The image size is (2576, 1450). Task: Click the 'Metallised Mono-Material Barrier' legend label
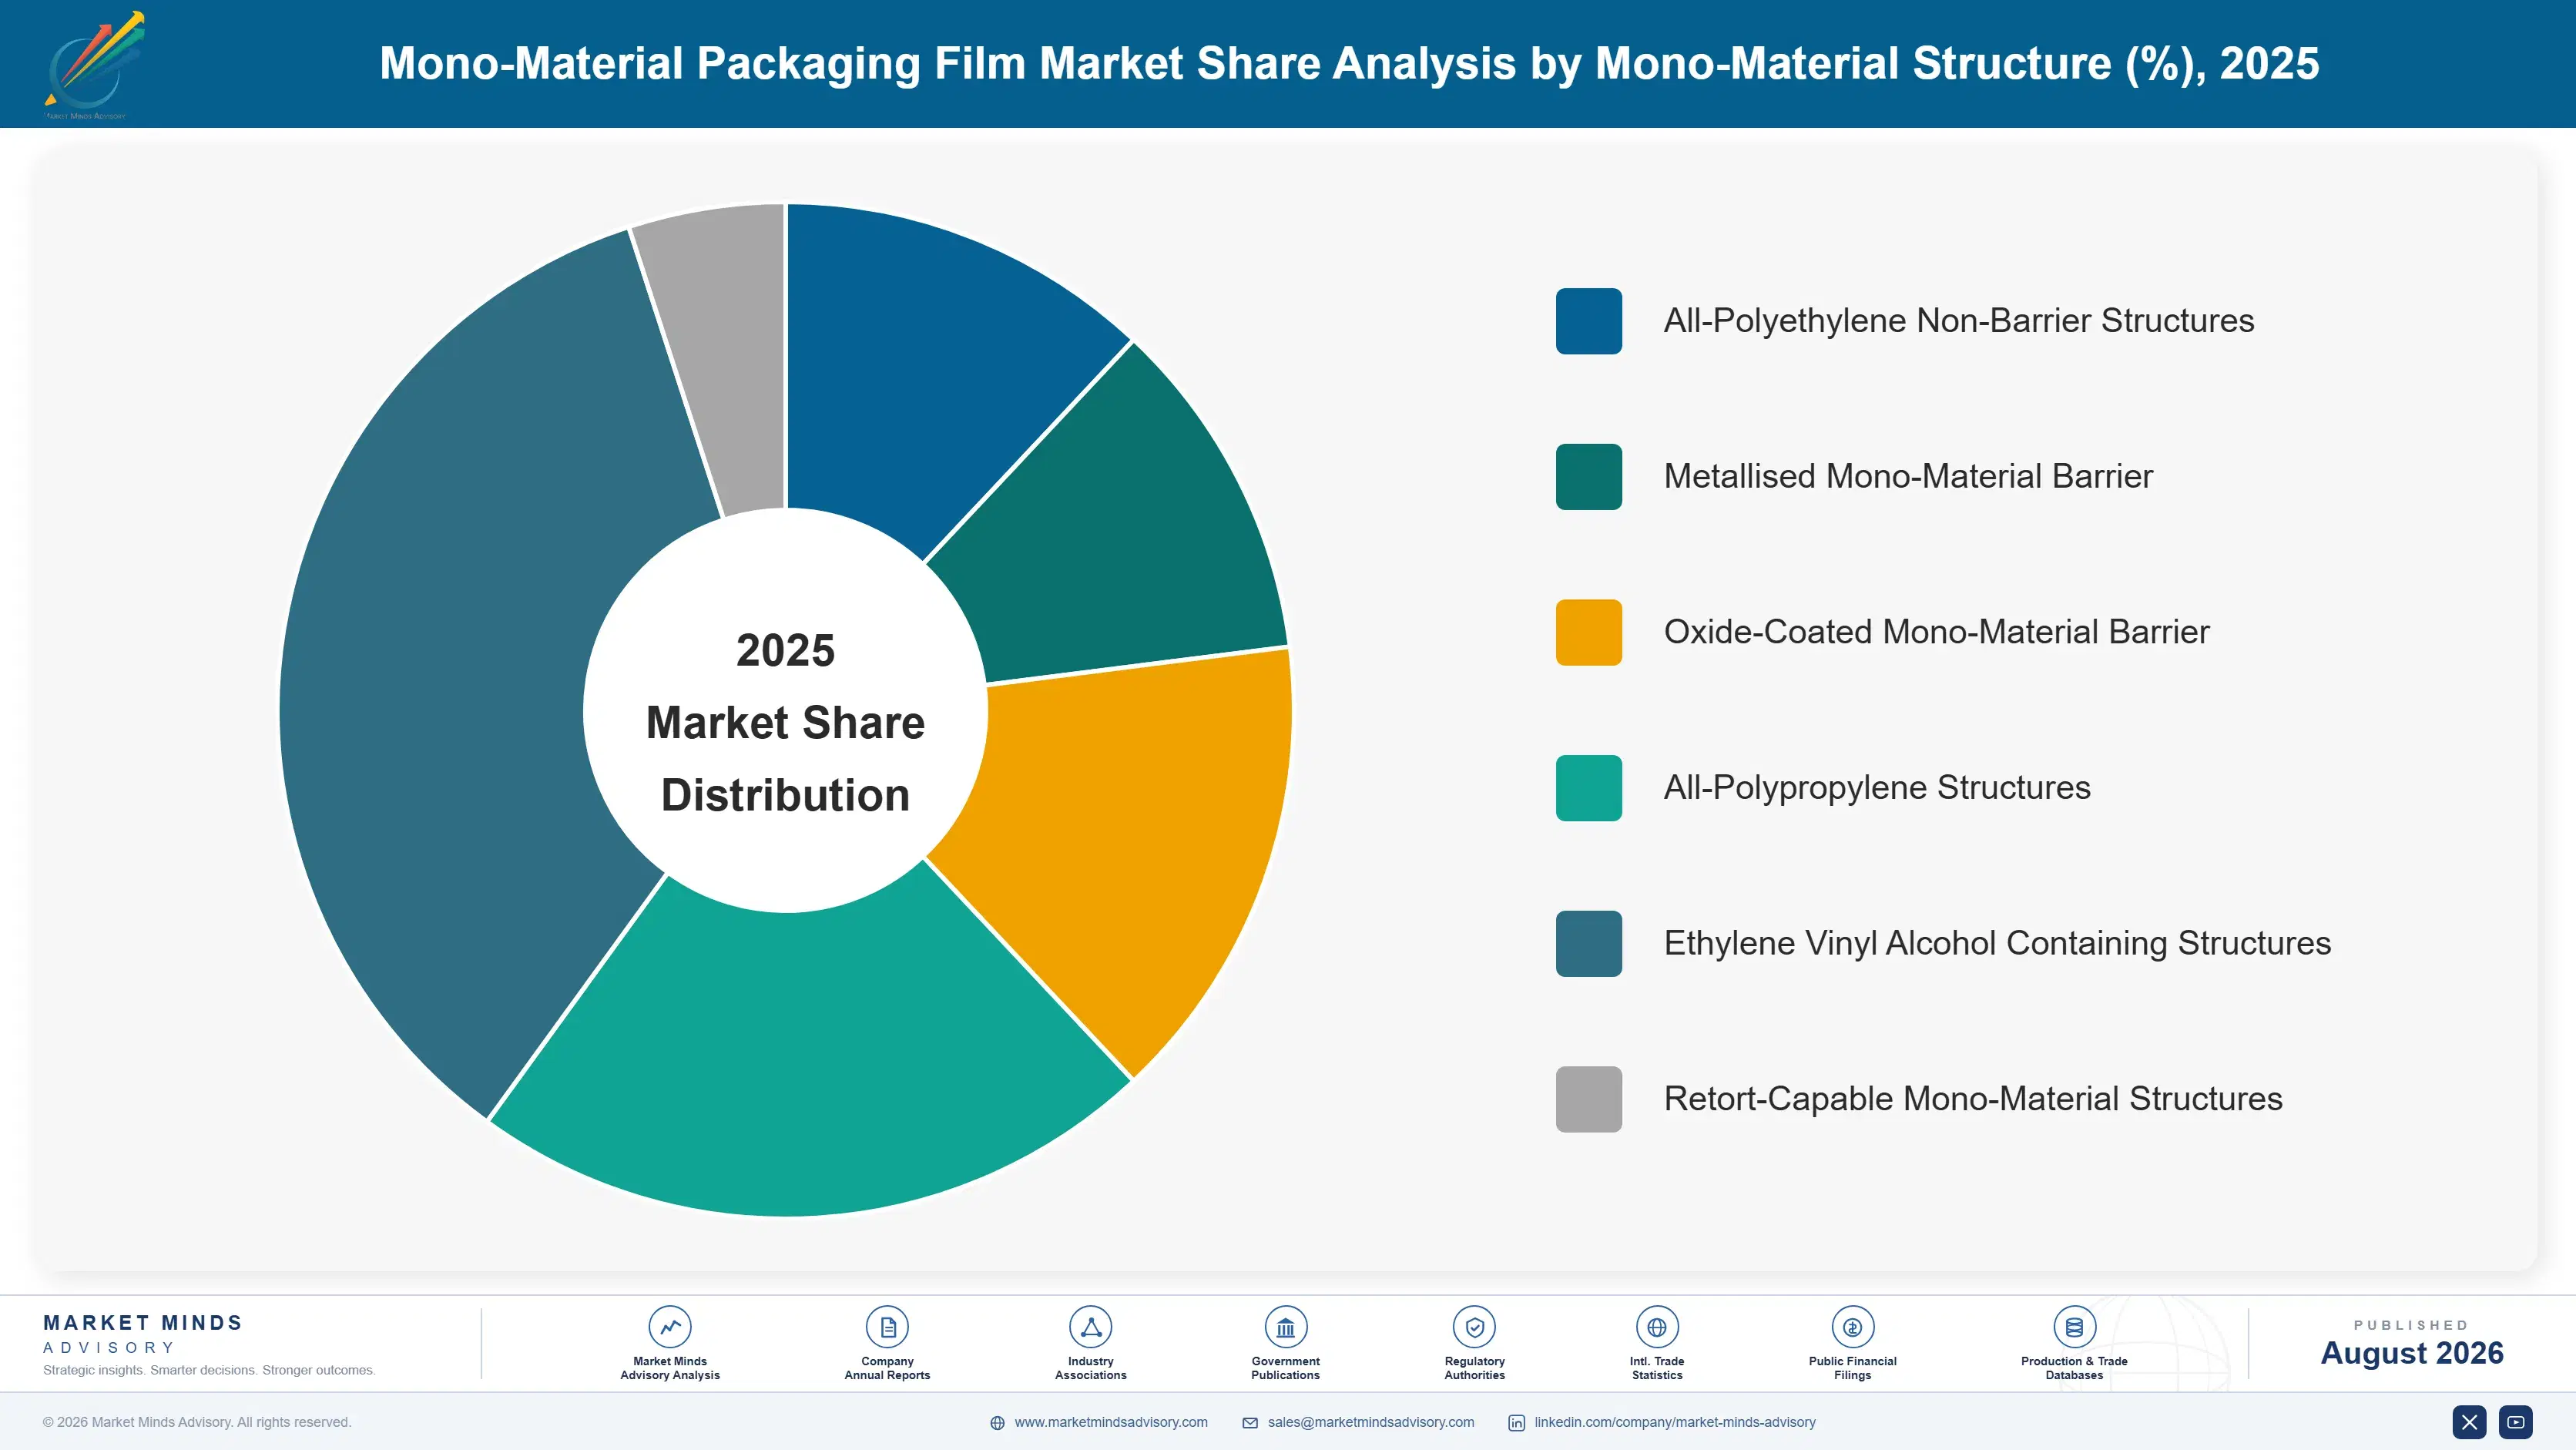(x=1908, y=476)
